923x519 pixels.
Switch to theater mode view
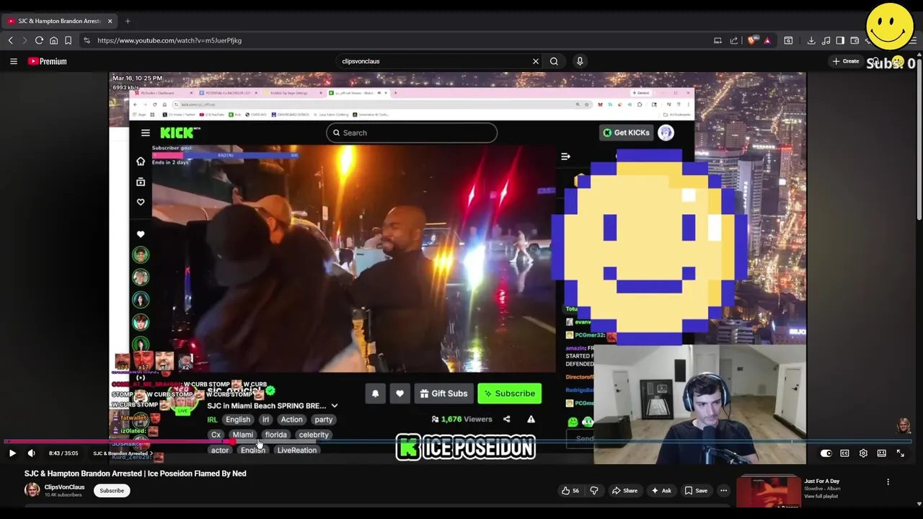tap(881, 453)
